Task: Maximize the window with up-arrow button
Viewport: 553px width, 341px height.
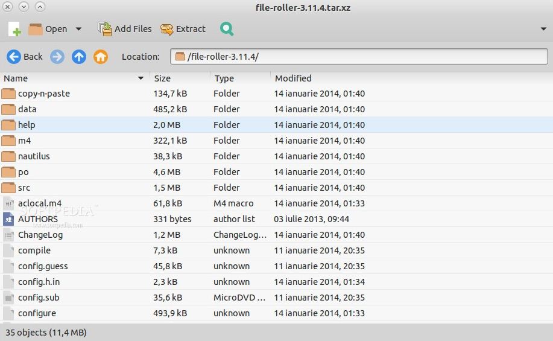Action: click(x=40, y=7)
